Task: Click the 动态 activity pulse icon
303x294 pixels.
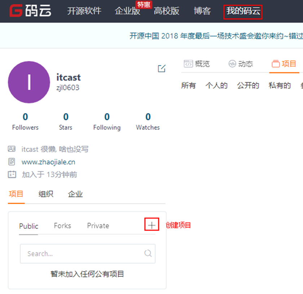Action: [x=232, y=63]
